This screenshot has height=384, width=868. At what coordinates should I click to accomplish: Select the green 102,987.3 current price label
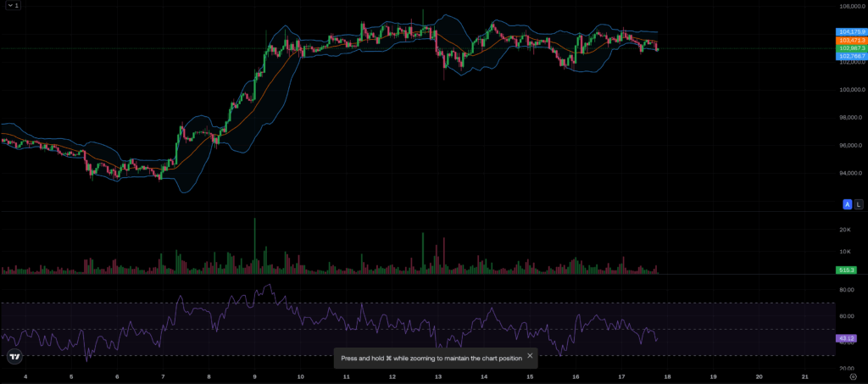849,48
